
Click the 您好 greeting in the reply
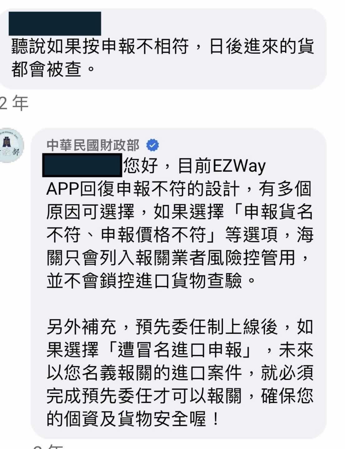(141, 166)
